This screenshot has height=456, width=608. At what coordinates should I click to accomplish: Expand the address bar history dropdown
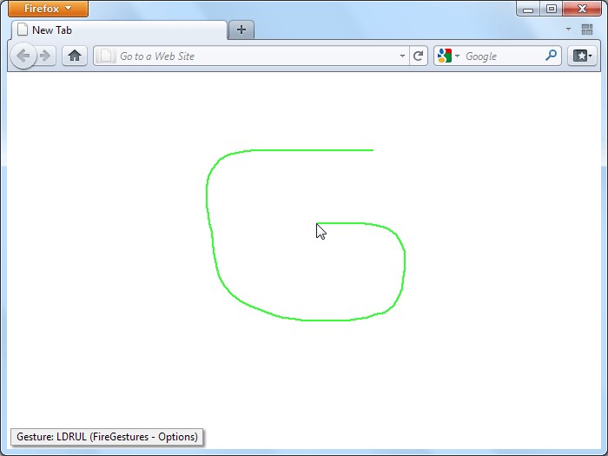click(402, 56)
